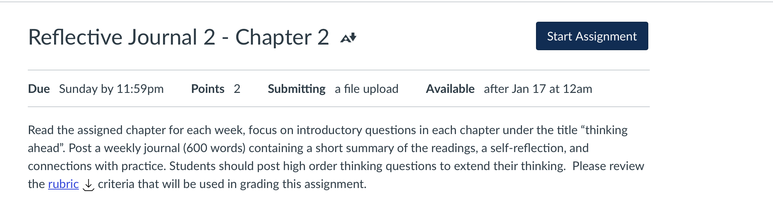773x218 pixels.
Task: Click the (600 words) text in description
Action: tap(214, 148)
